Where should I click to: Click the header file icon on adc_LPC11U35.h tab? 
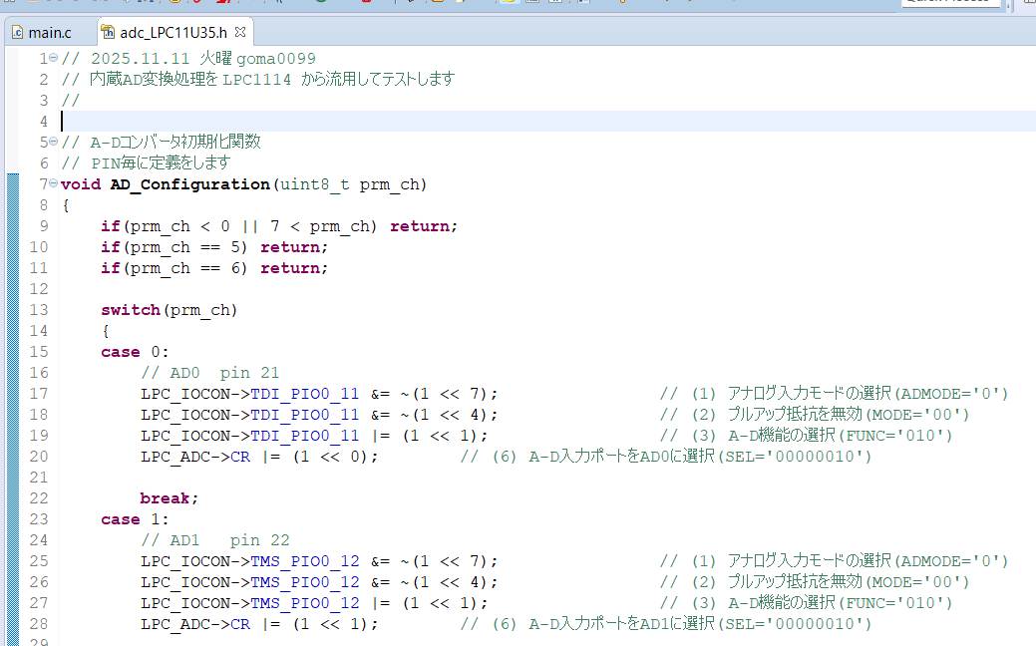(108, 32)
